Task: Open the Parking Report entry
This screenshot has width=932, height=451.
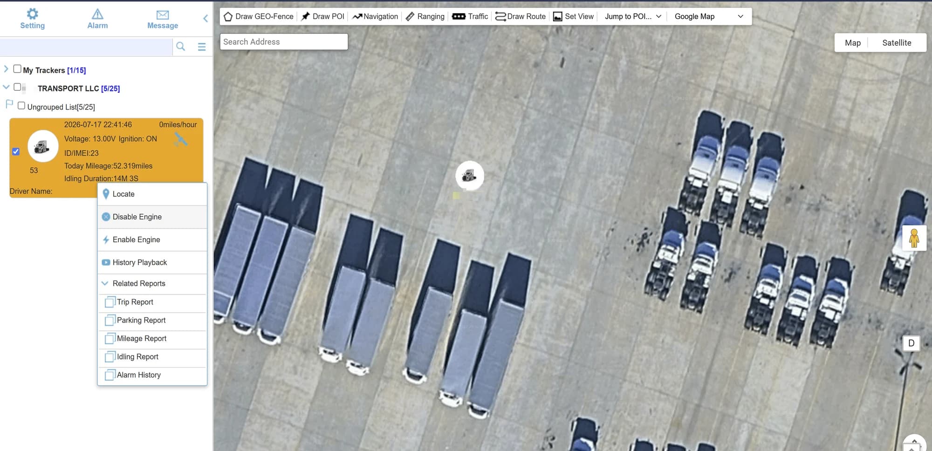Action: (x=152, y=320)
